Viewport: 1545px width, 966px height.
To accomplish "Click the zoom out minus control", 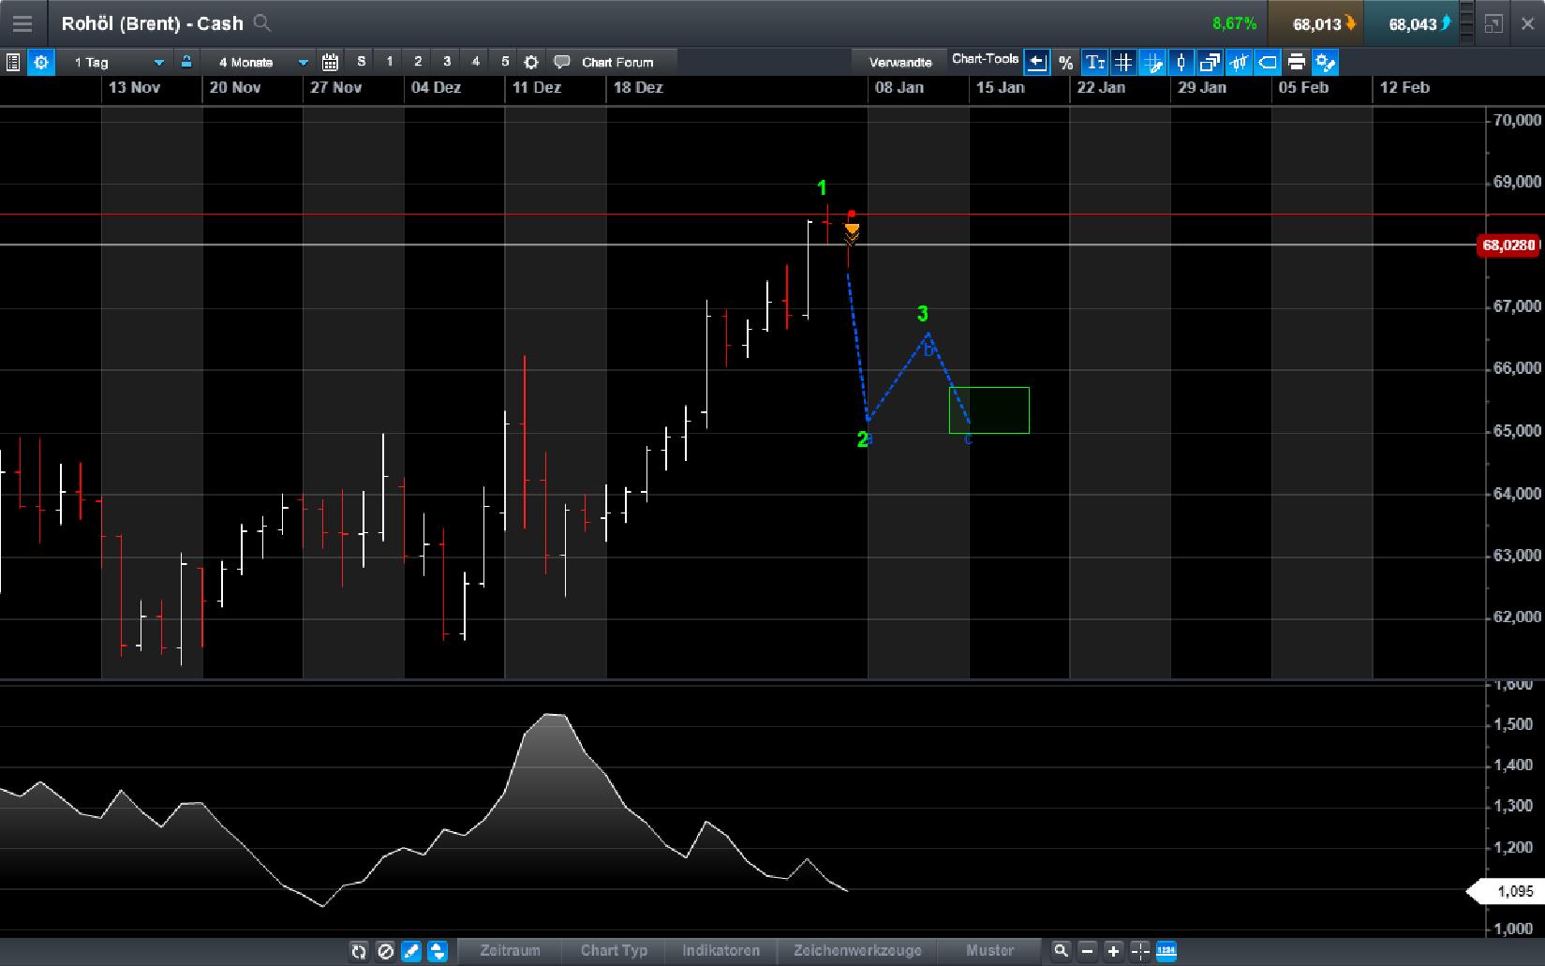I will pyautogui.click(x=1088, y=951).
